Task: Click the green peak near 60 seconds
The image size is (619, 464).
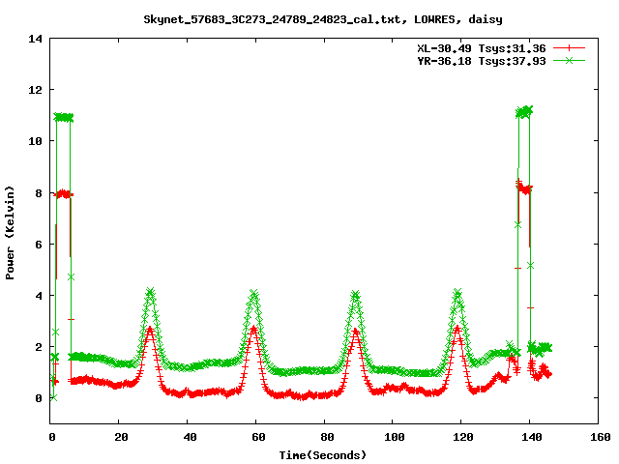Action: (253, 293)
